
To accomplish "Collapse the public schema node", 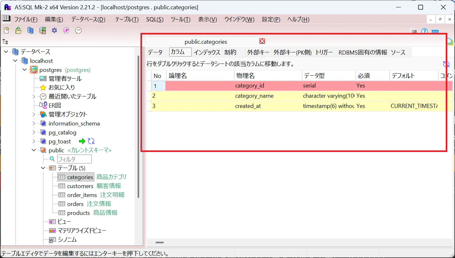I will (34, 150).
